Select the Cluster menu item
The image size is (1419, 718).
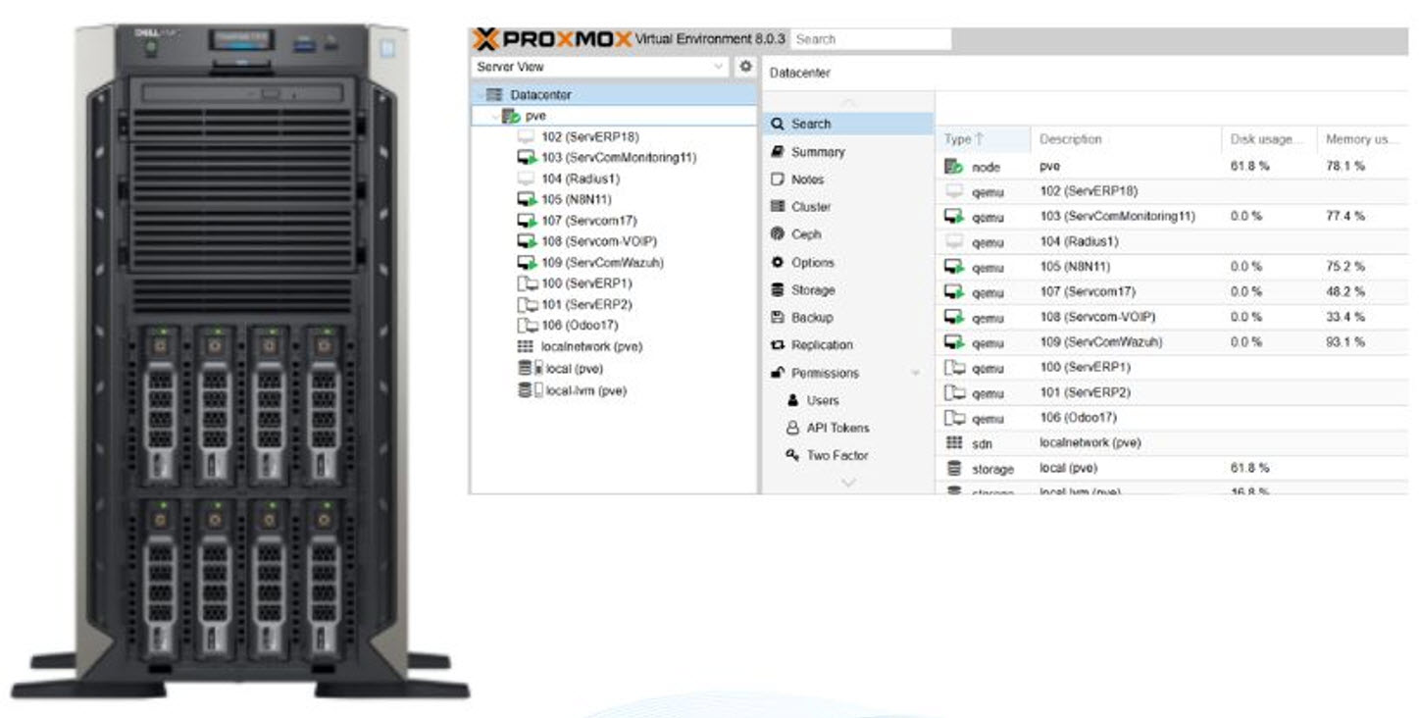tap(810, 207)
